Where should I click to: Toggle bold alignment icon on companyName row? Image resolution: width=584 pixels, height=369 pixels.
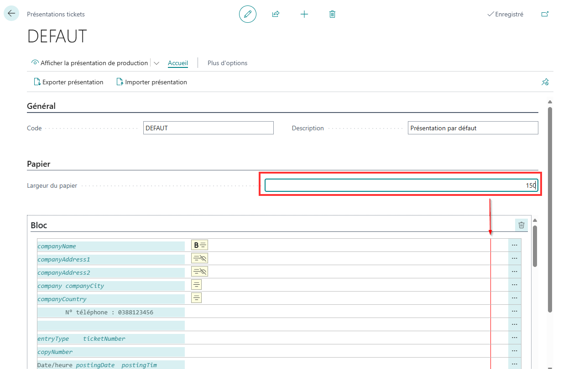(x=200, y=245)
